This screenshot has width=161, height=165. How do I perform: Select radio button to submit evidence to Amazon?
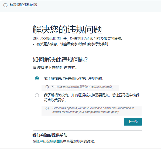click(x=37, y=95)
